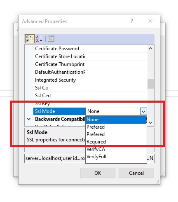Click the scroll up arrow of property grid

[150, 48]
